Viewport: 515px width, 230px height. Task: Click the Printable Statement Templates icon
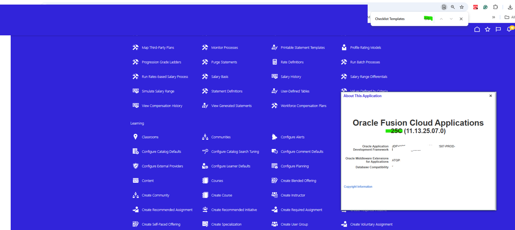coord(274,48)
